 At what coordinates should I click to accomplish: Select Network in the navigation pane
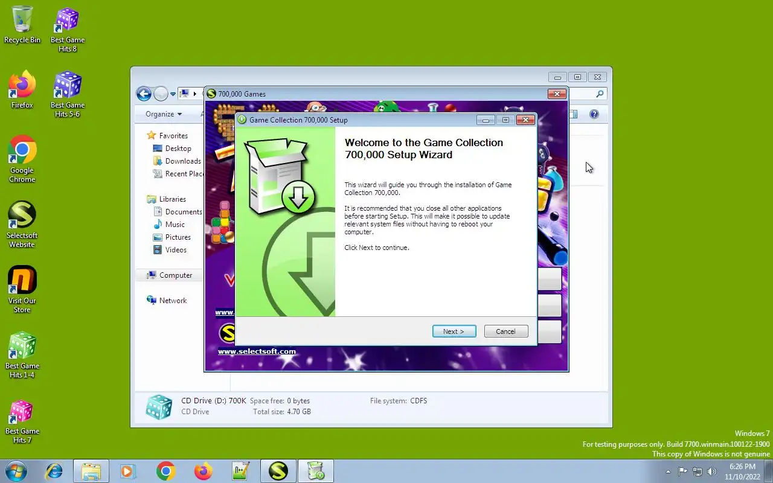(x=173, y=301)
